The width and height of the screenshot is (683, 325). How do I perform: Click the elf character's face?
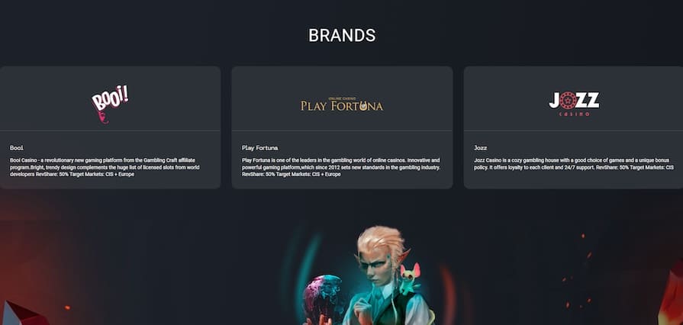377,265
